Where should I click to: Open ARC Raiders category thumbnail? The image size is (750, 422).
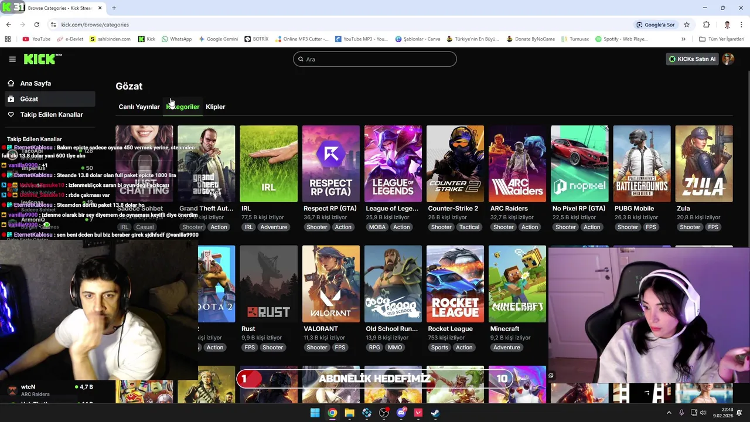click(x=517, y=164)
